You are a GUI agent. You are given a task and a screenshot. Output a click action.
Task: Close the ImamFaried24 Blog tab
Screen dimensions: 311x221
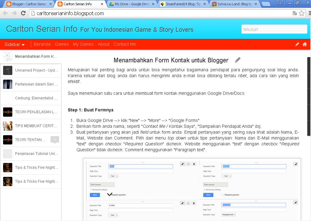204,4
